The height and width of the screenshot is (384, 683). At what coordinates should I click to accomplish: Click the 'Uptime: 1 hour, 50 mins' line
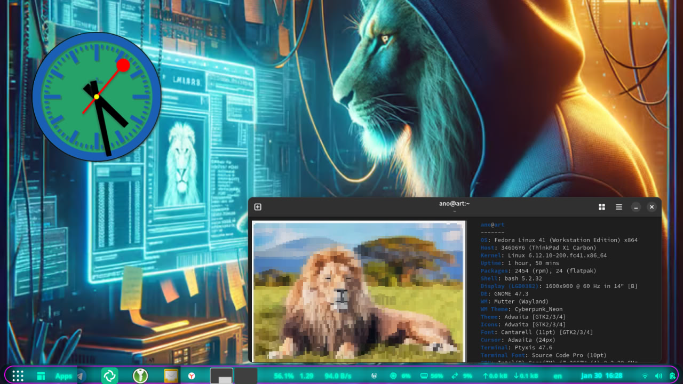pos(520,263)
